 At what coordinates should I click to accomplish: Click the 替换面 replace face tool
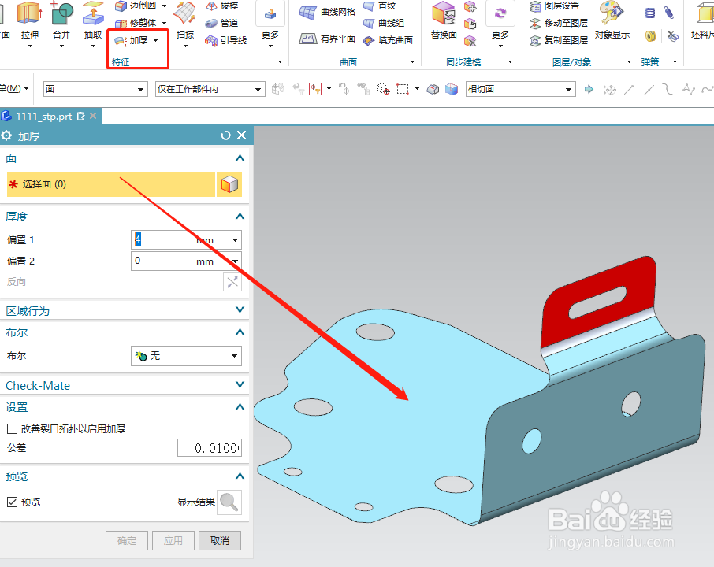444,13
